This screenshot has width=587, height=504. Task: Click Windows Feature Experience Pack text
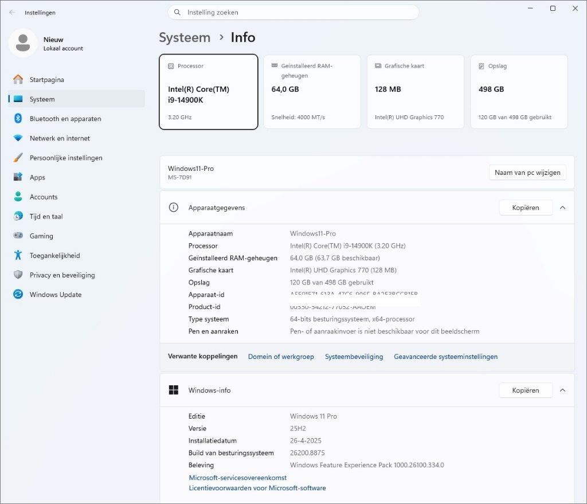pos(367,464)
